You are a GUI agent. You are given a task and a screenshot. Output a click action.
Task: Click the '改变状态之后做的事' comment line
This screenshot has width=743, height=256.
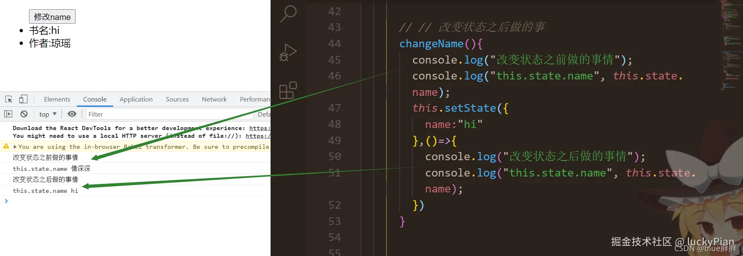472,27
